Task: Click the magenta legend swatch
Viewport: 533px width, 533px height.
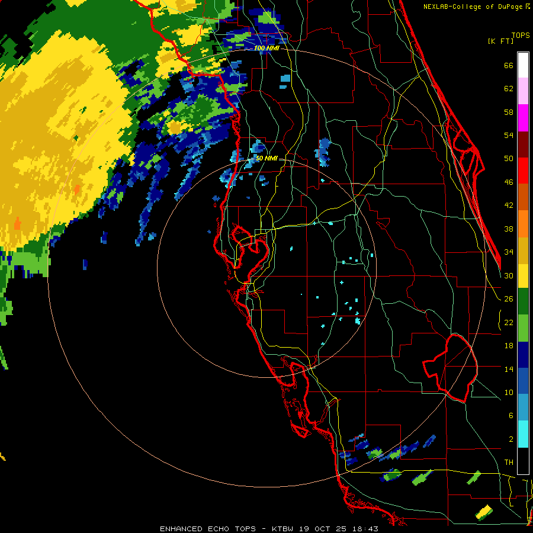Action: 523,118
